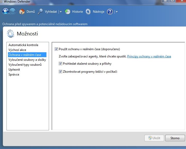Select Vyloučené typy souborů

click(x=25, y=65)
